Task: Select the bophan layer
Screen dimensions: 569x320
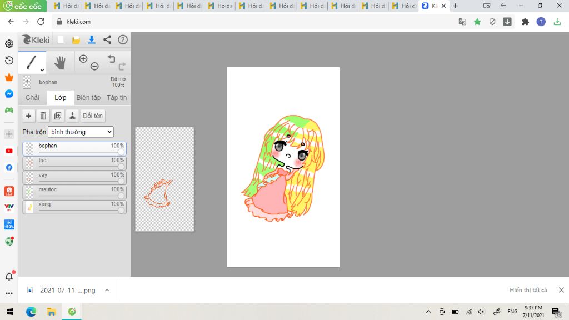Action: 74,149
